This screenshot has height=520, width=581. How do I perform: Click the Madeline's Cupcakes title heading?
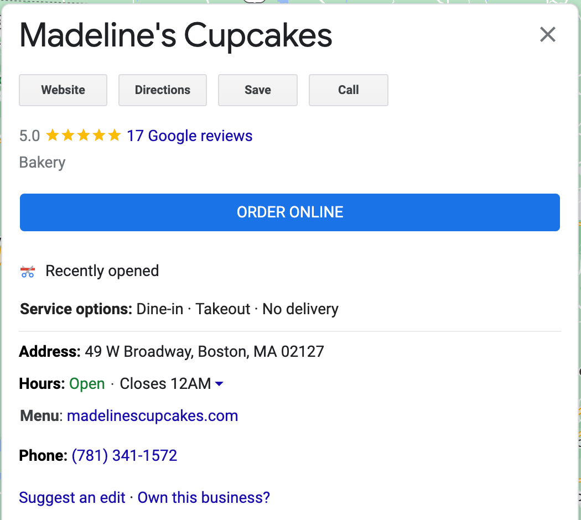point(175,35)
